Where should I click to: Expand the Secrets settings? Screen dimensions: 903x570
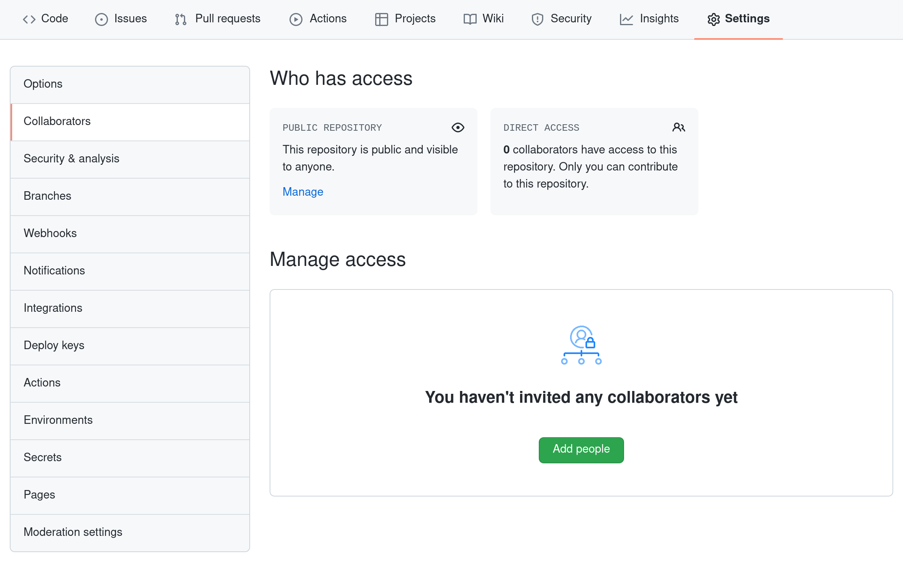[x=42, y=457]
